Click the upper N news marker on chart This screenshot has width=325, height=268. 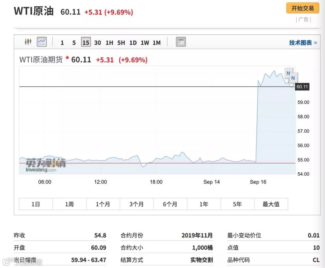pyautogui.click(x=288, y=73)
